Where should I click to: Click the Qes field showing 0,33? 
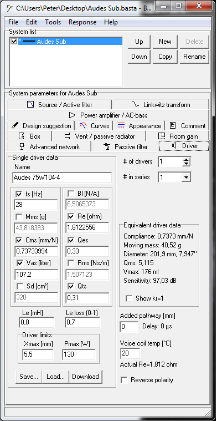[87, 251]
